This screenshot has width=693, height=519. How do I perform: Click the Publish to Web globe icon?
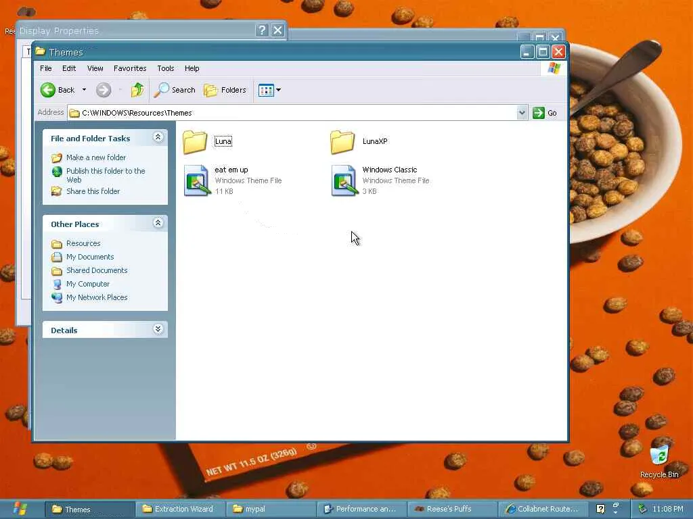(x=57, y=172)
